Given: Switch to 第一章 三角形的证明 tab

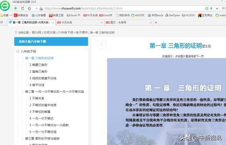Looking at the screenshot, I should point(31,23).
